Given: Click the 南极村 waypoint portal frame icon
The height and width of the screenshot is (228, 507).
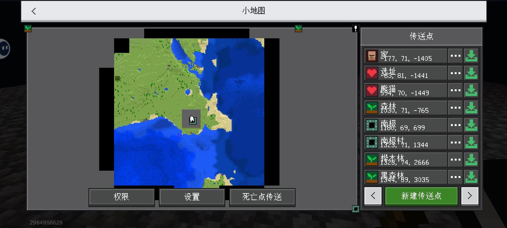Looking at the screenshot, I should [x=372, y=142].
